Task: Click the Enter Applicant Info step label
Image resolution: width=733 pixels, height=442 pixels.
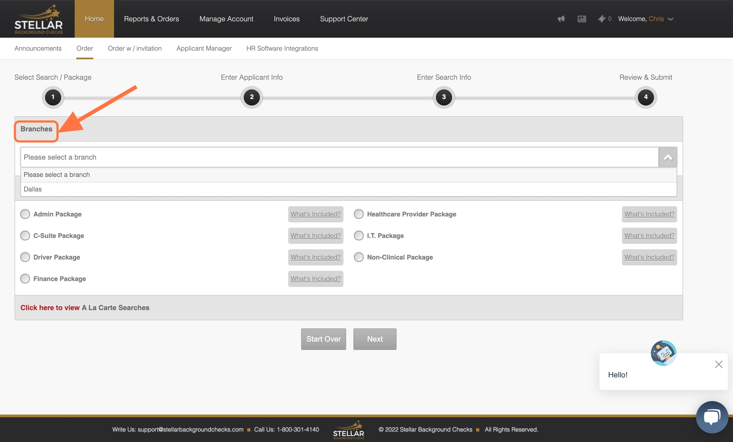Action: pos(252,77)
